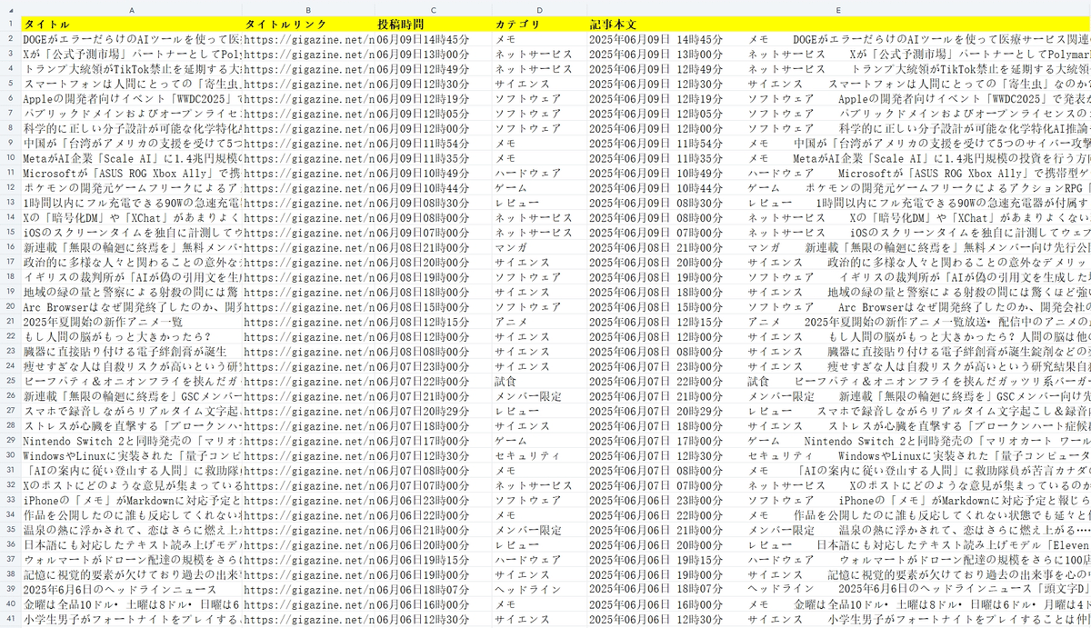Viewport: 1091px width, 628px height.
Task: Select title cell starting MetaがAI企業「Scale AI」
Action: click(132, 157)
